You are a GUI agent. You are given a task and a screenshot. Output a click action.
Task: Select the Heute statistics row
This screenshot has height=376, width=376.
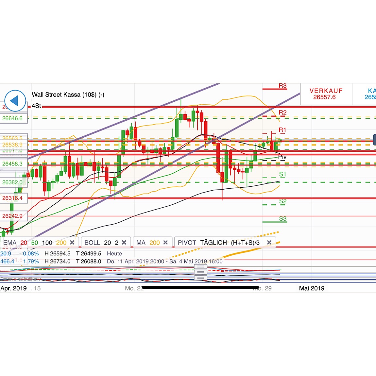(114, 253)
